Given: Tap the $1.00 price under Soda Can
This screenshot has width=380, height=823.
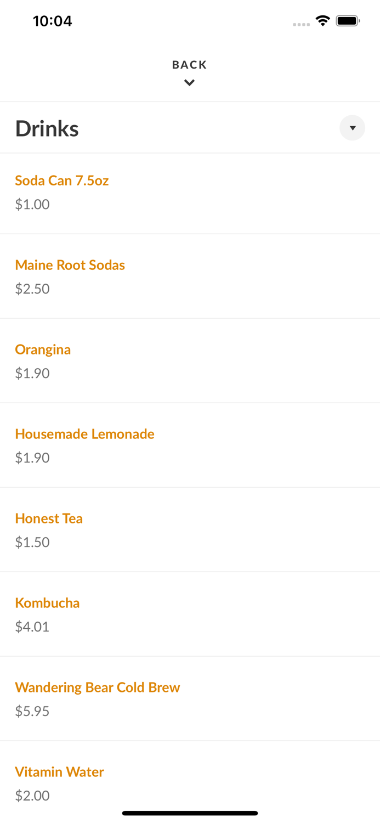Looking at the screenshot, I should click(x=32, y=204).
